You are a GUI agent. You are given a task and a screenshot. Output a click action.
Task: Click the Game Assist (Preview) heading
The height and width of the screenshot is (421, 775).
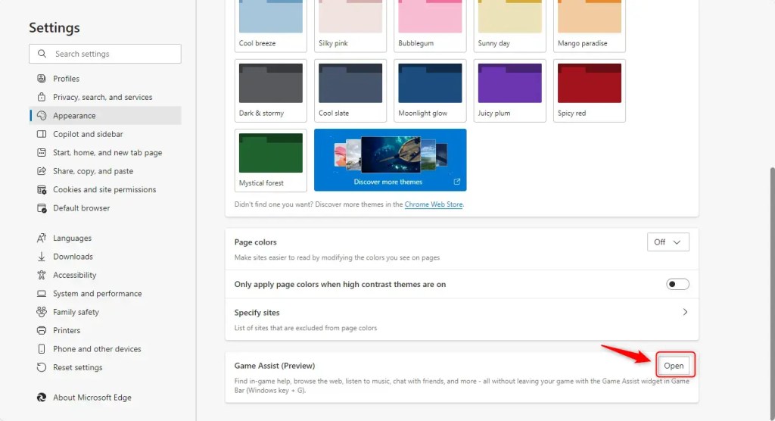click(x=274, y=366)
